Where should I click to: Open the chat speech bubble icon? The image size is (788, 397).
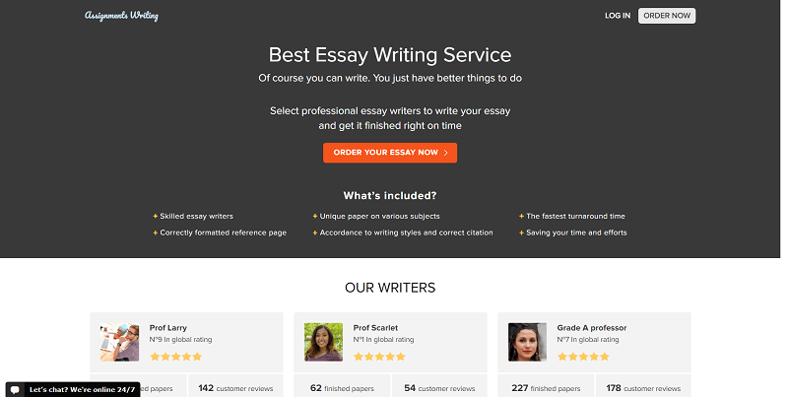(17, 389)
